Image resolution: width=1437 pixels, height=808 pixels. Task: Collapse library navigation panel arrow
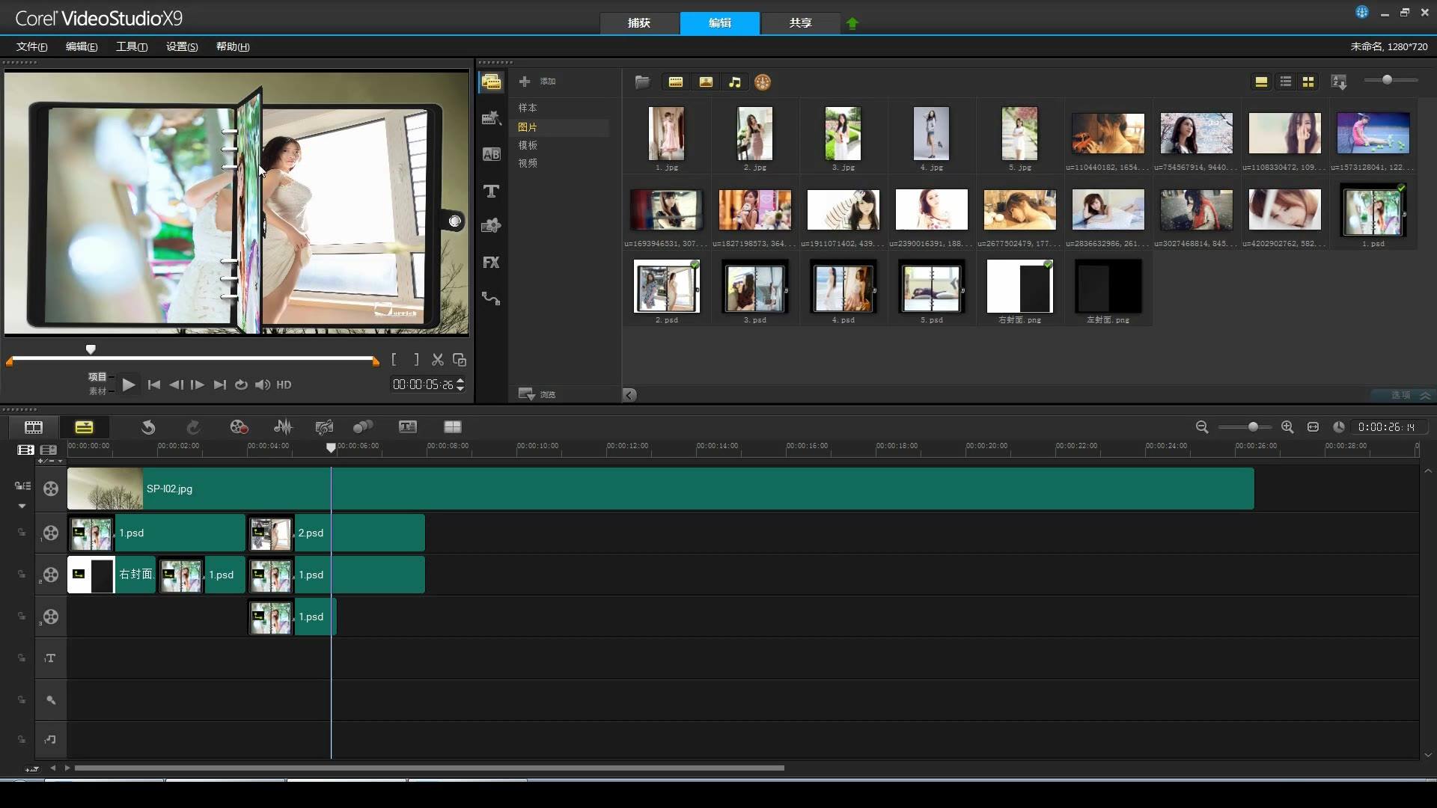629,395
